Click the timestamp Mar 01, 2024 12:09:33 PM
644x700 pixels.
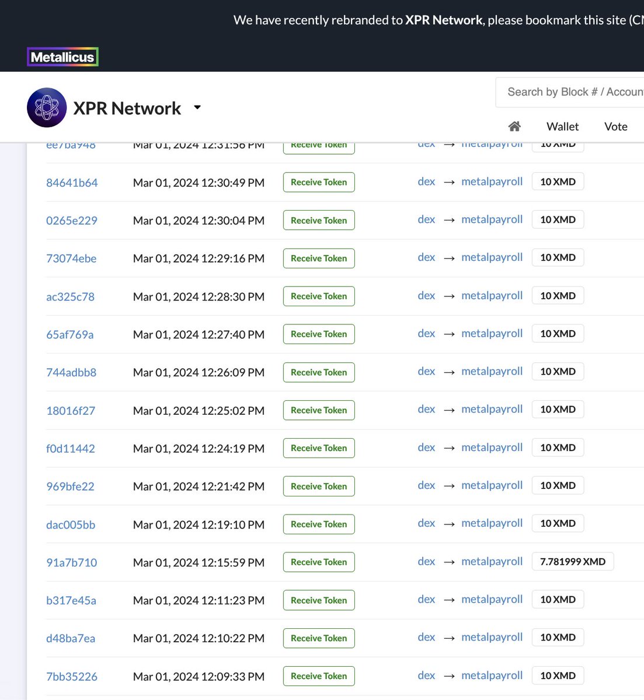point(199,677)
